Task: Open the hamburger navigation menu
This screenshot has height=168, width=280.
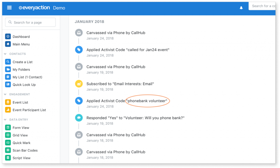Action: (x=9, y=8)
